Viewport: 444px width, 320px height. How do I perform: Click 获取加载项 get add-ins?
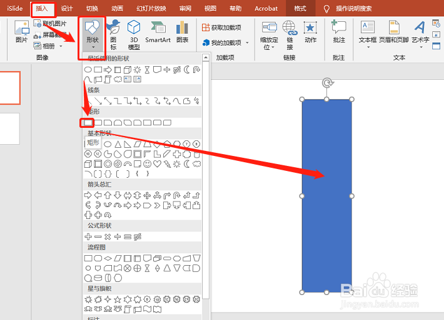click(221, 27)
